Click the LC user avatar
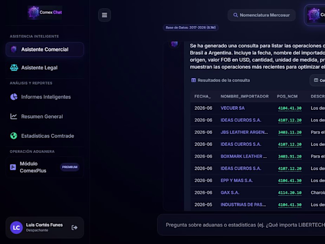 (16, 228)
